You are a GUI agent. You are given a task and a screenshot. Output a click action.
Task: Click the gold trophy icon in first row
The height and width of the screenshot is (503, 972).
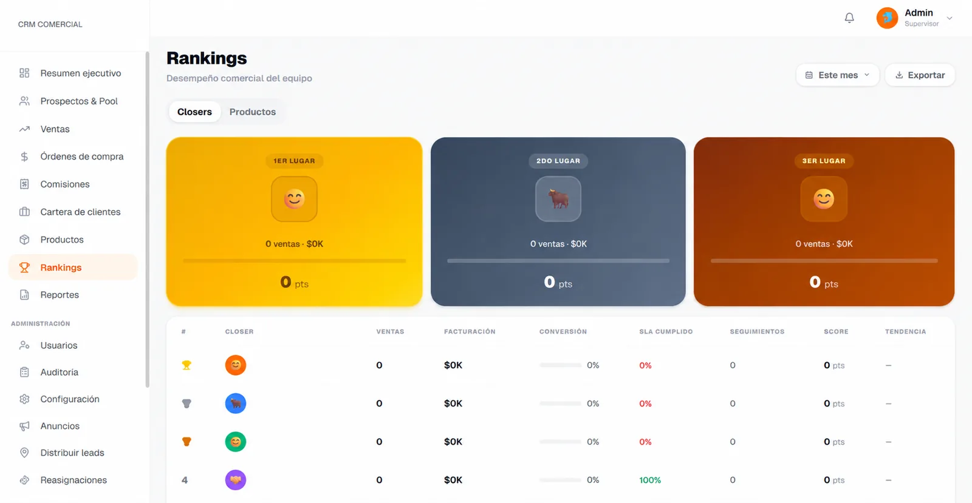(x=187, y=365)
